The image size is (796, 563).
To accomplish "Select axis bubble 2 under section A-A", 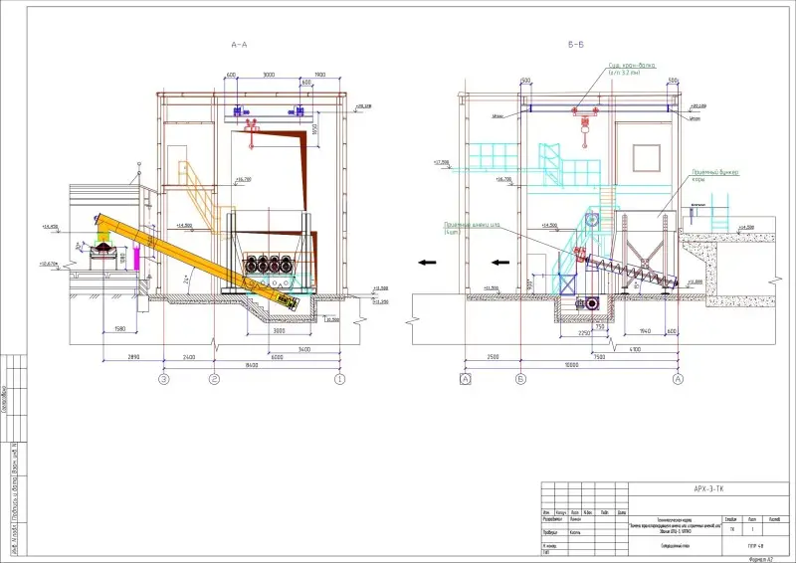I will click(213, 379).
